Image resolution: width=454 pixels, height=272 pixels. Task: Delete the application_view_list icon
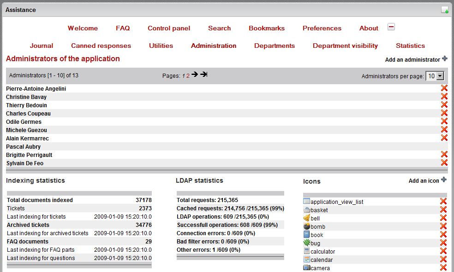point(443,202)
